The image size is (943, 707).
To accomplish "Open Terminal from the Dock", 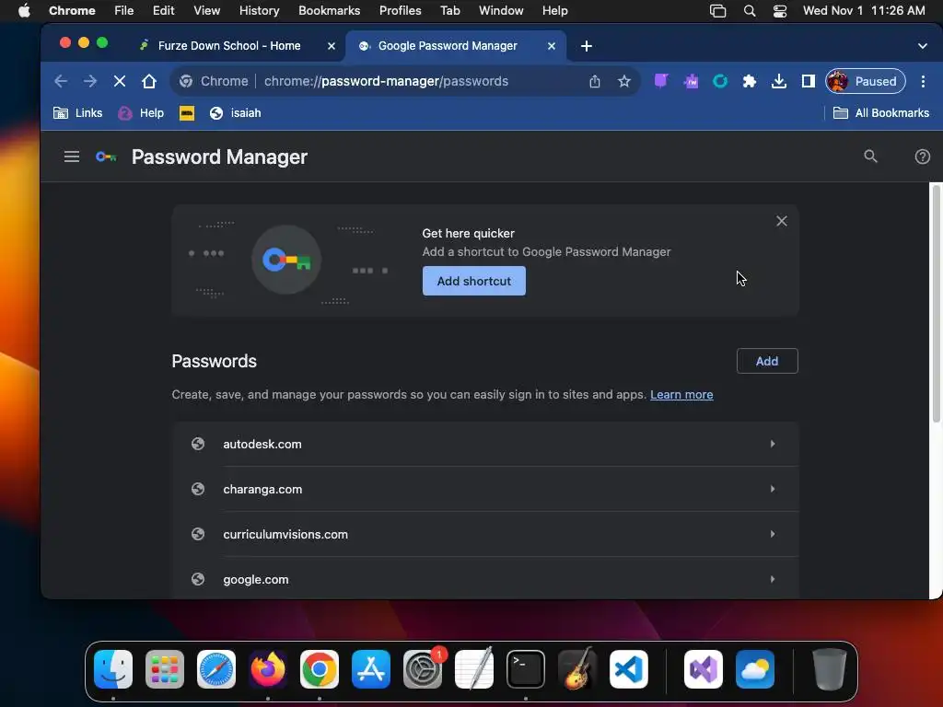I will tap(526, 669).
